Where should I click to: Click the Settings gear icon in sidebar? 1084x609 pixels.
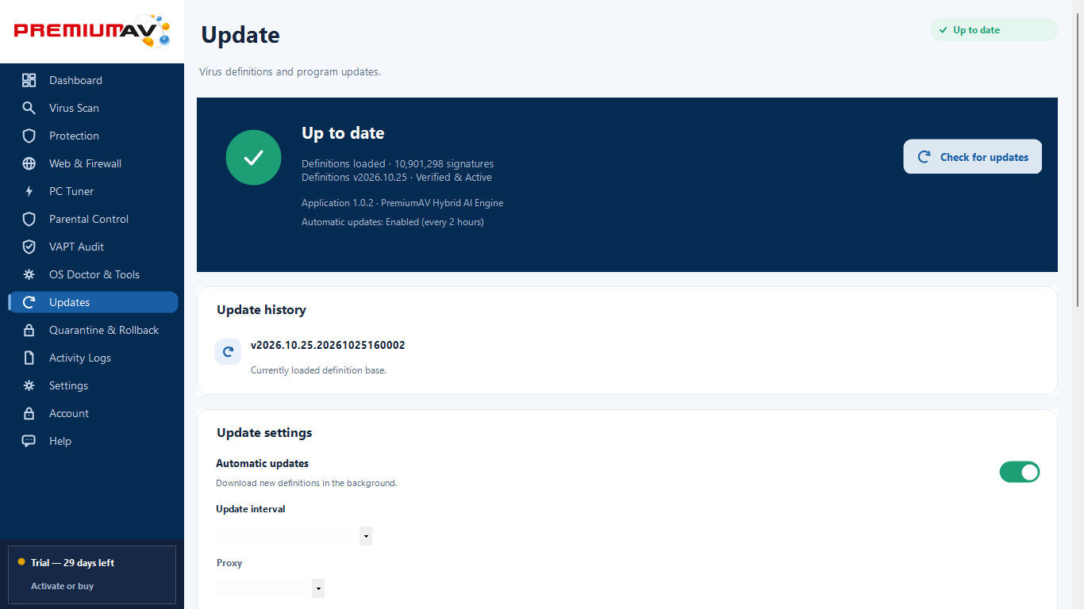[x=29, y=385]
